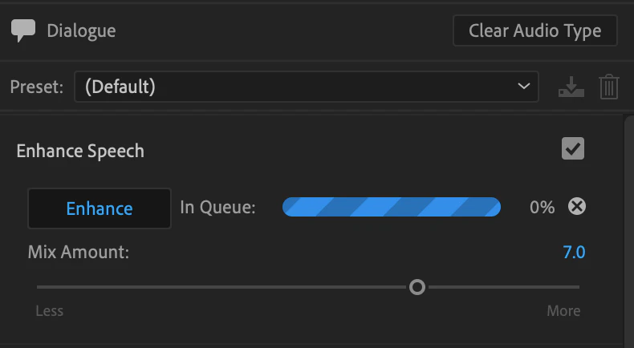Open the Preset (Default) dropdown
This screenshot has height=348, width=634.
pyautogui.click(x=306, y=87)
